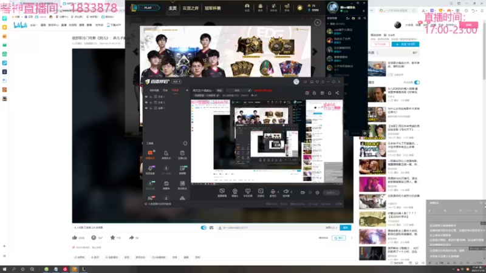This screenshot has width=486, height=273.
Task: Open settings gear in streaming app bottom bar
Action: pos(317,192)
